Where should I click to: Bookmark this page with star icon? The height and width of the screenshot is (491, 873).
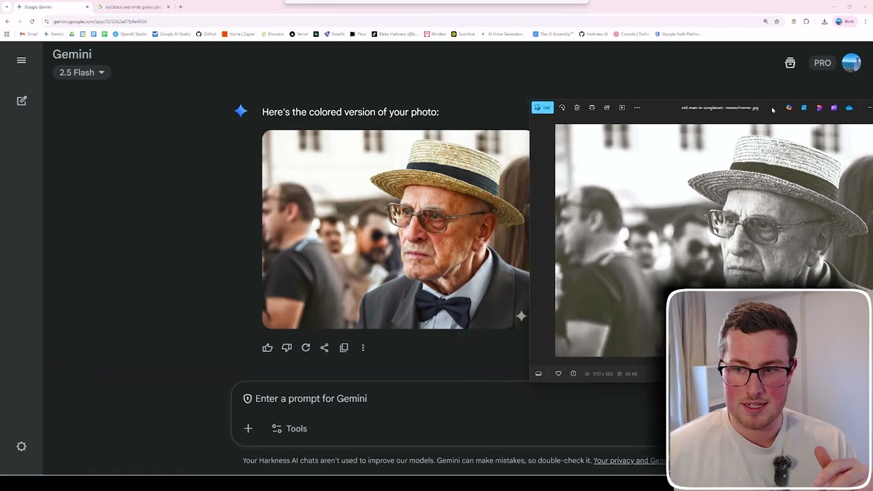coord(777,21)
